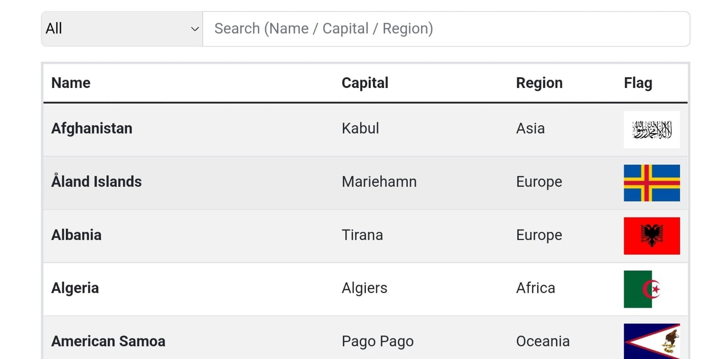Select the Afghanistan country name
This screenshot has width=728, height=359.
click(92, 128)
